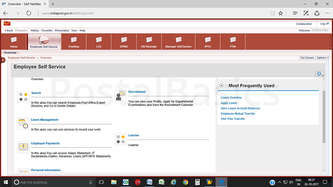Open the Leave Management calendar icon
Image resolution: width=333 pixels, height=187 pixels.
pos(23,123)
